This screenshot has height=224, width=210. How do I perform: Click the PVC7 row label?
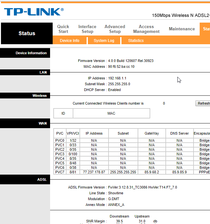coord(60,172)
